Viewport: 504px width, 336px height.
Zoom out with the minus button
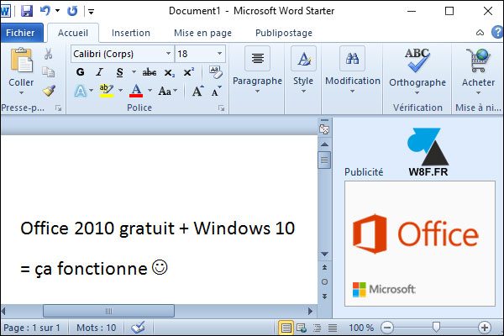387,328
